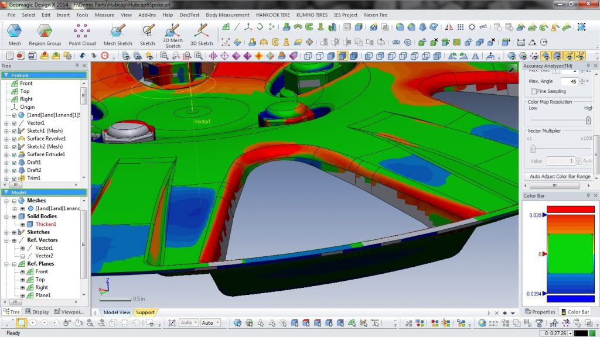Open the Mesh tool in the toolbar
Image resolution: width=600 pixels, height=337 pixels.
point(15,35)
